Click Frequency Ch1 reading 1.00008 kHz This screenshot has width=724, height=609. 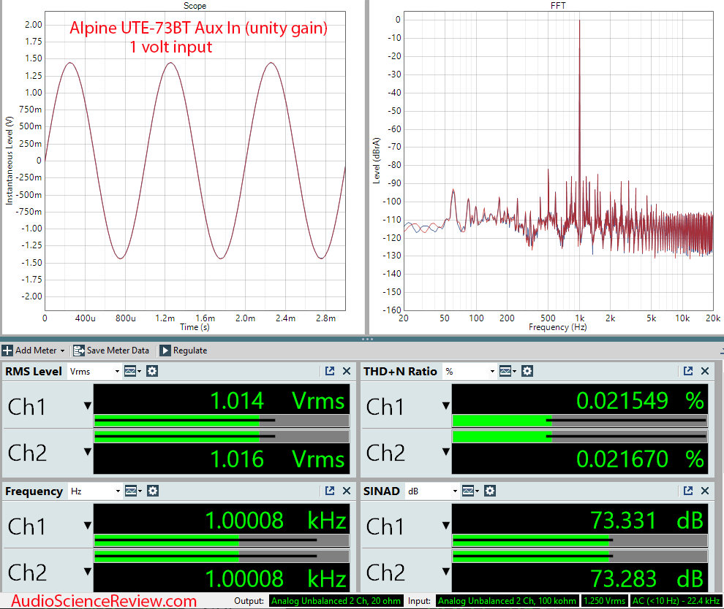click(x=276, y=521)
